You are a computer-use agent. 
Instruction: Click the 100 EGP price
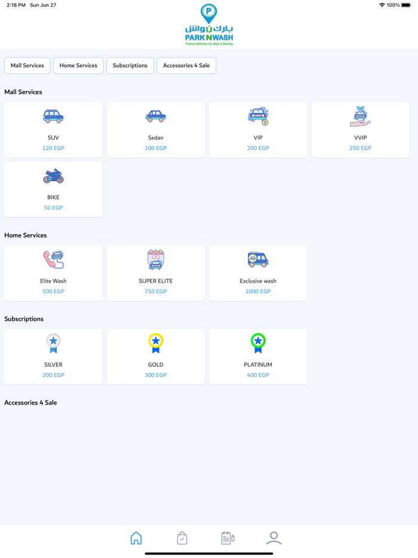[156, 148]
